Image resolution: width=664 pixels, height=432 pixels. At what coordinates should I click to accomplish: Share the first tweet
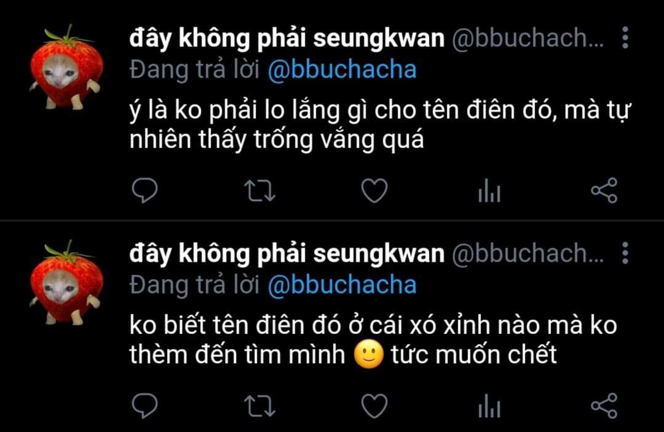(x=604, y=190)
